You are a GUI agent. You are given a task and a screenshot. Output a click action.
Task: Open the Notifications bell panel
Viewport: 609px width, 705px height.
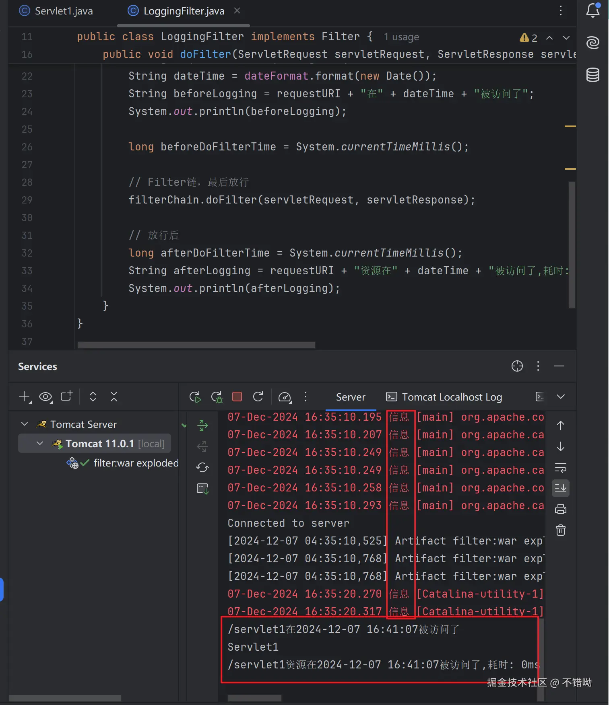[593, 10]
